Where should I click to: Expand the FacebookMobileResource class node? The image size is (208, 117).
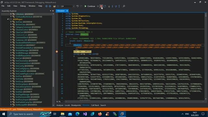(x=11, y=43)
